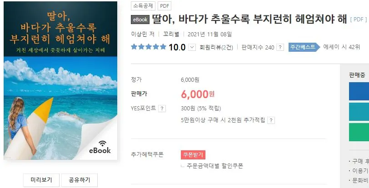Screen dimensions: 369x188
Task: Click the 주간베스트 arrow badge
Action: (304, 47)
